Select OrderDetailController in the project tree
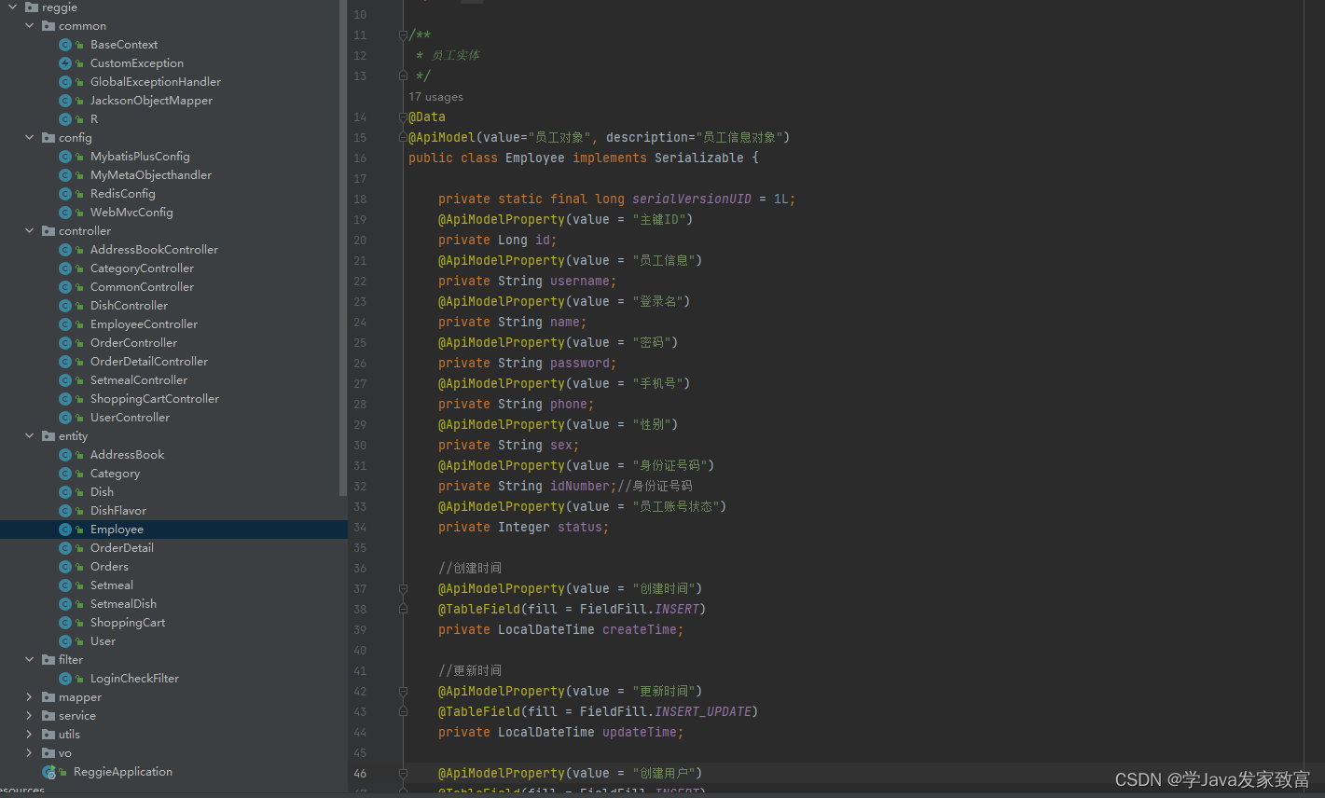This screenshot has width=1325, height=798. point(149,362)
